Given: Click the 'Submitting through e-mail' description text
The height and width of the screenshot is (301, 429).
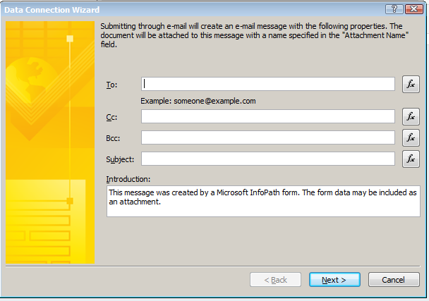Looking at the screenshot, I should coord(255,35).
